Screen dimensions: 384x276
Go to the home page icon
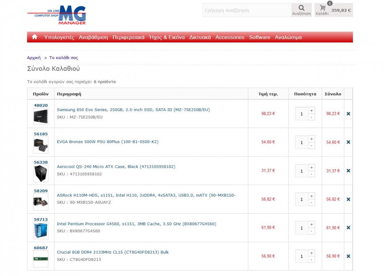tap(35, 37)
